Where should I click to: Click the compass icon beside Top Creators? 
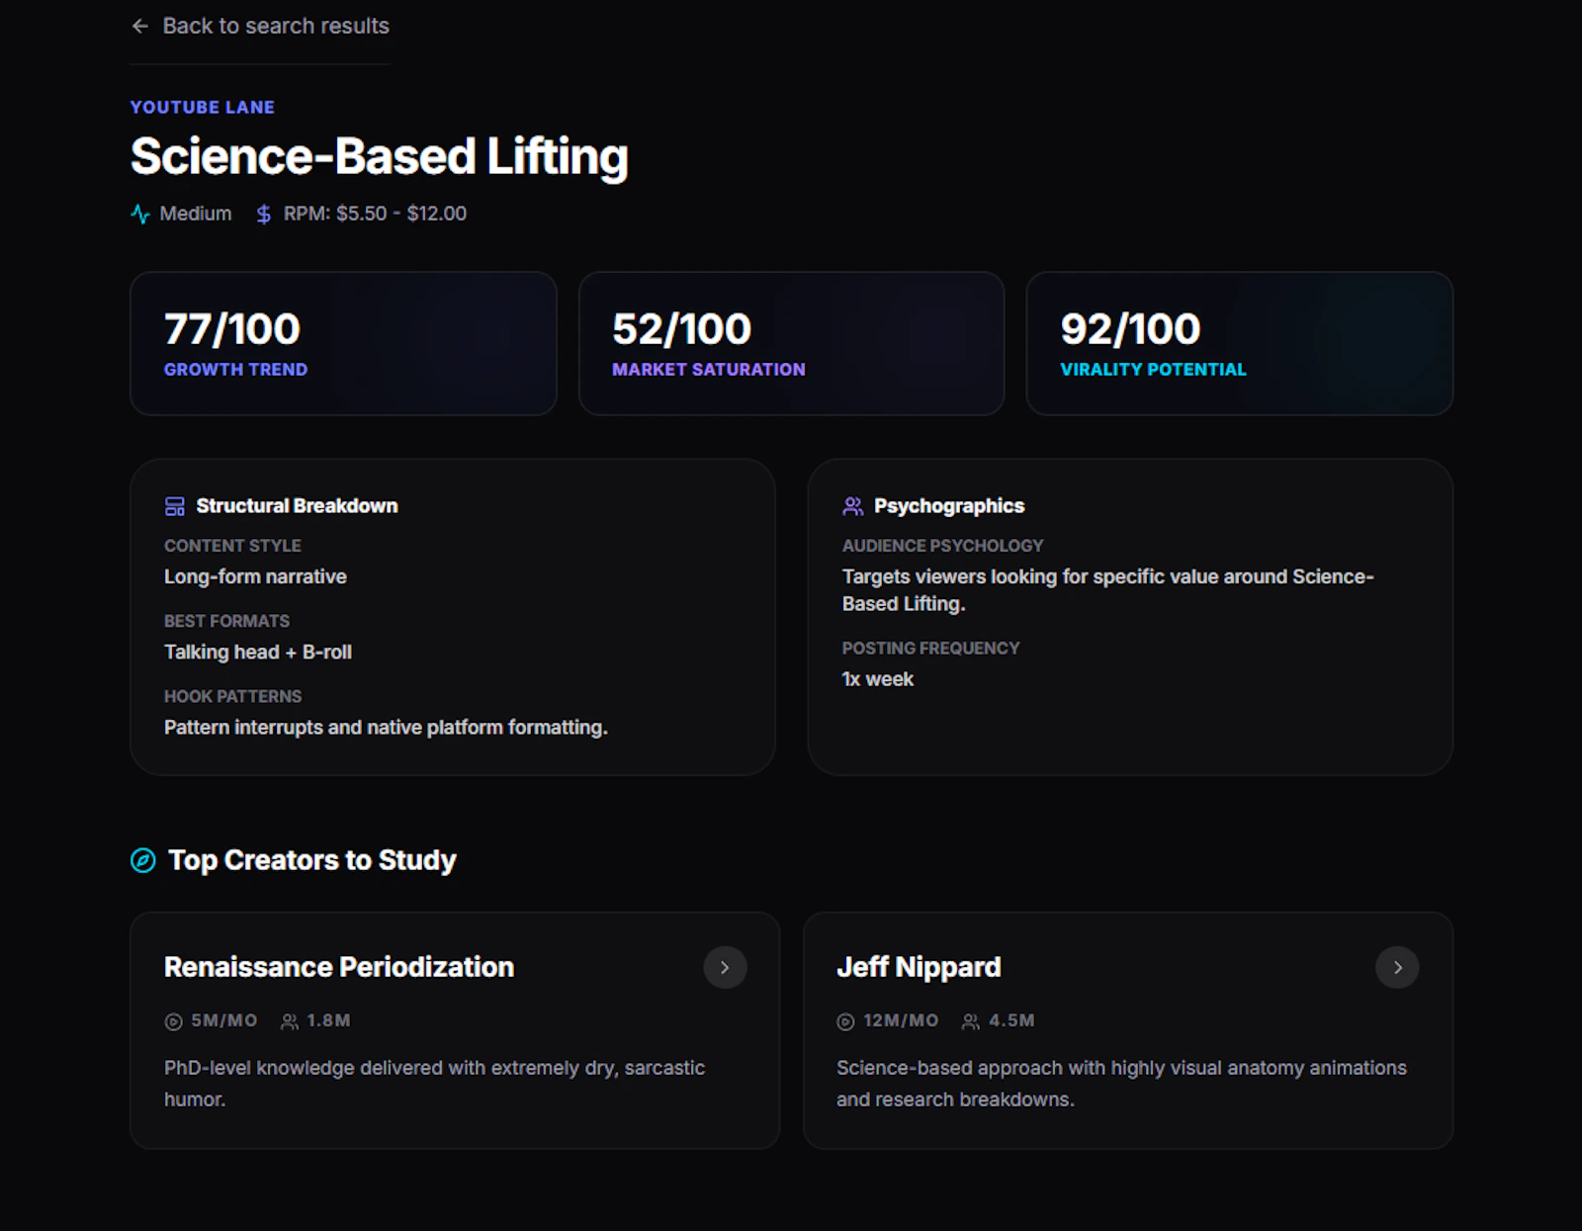[x=143, y=860]
